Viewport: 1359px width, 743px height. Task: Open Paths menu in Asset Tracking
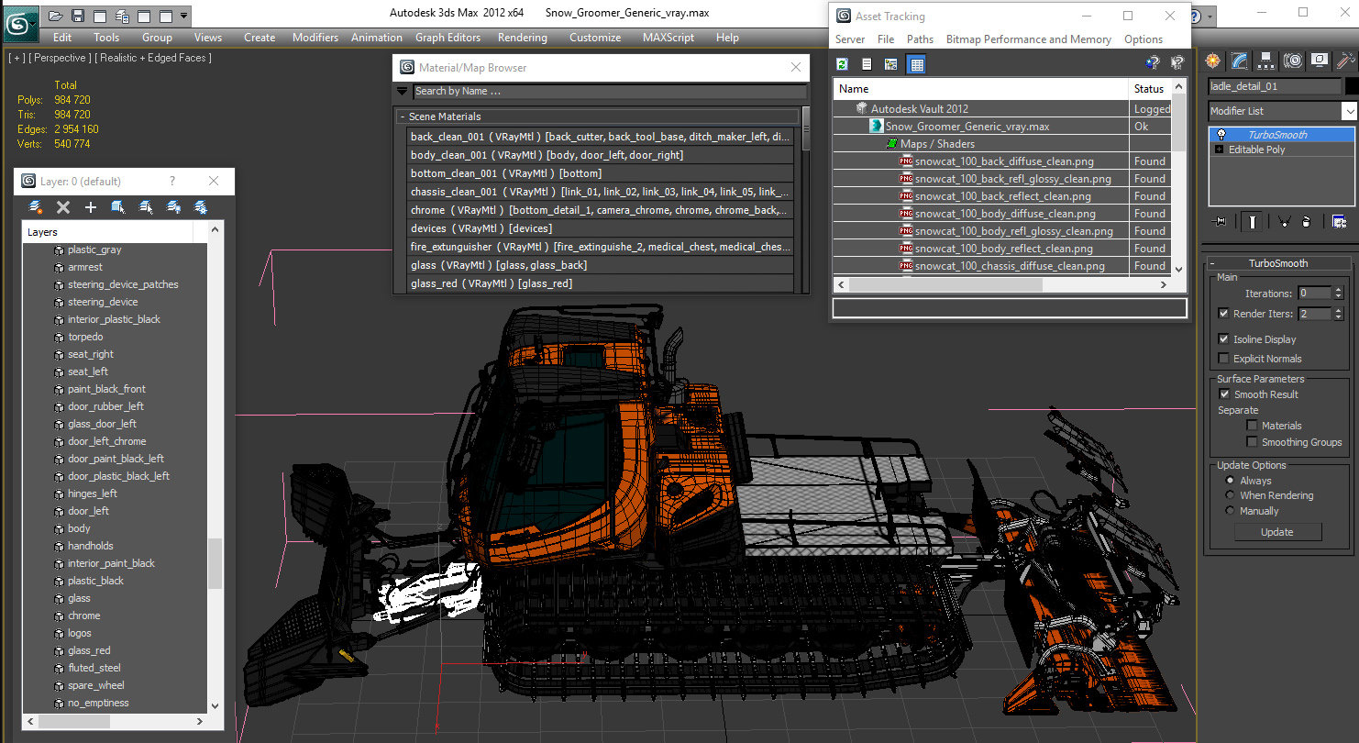coord(920,39)
